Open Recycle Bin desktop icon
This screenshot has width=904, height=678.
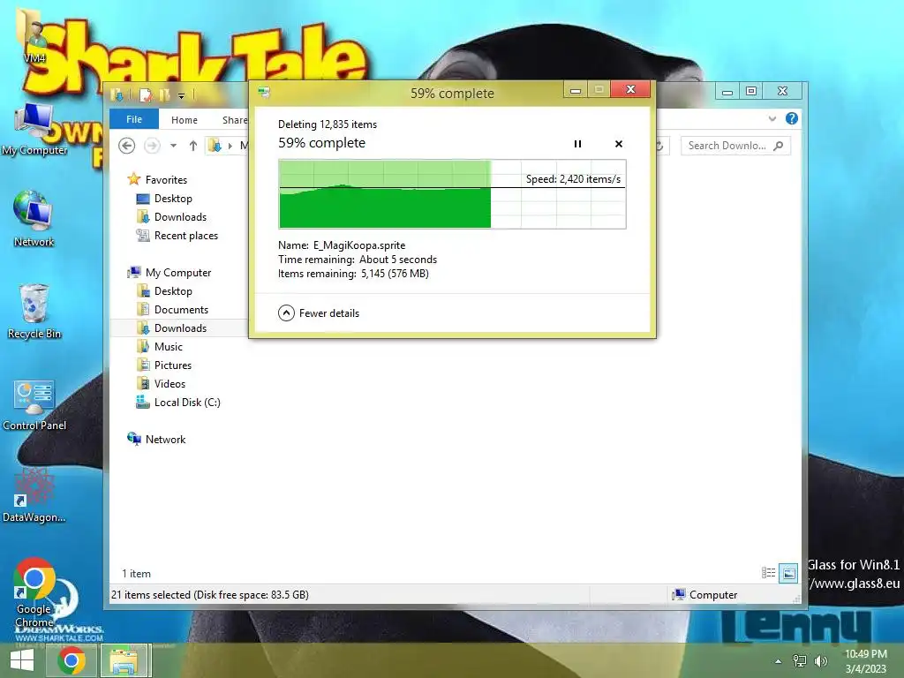click(x=34, y=312)
